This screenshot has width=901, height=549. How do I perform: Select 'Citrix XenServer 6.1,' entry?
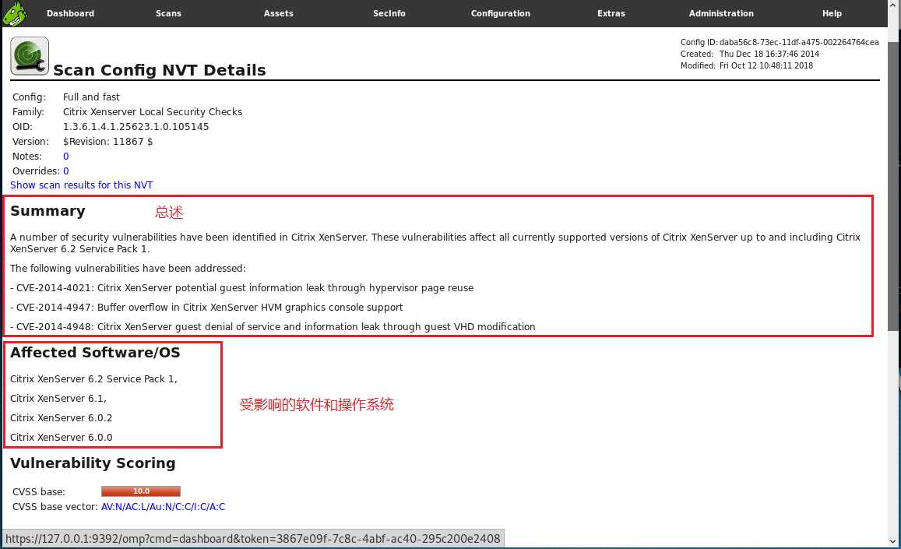point(58,399)
